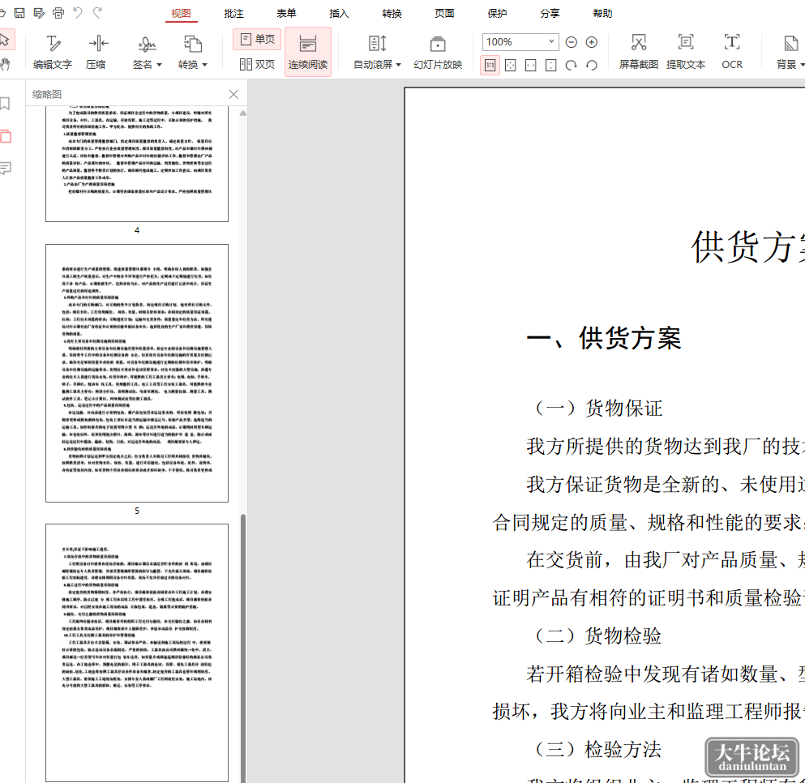The image size is (805, 783).
Task: Switch to the 批注 annotation tab
Action: click(233, 13)
